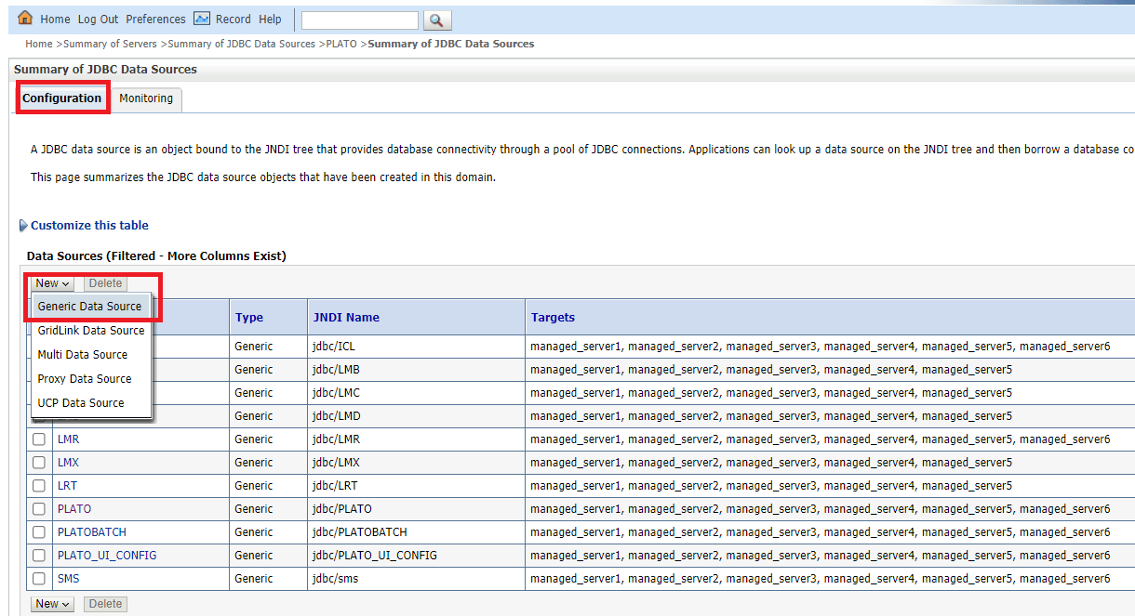Tick the PLATO row checkbox
Image resolution: width=1135 pixels, height=616 pixels.
coord(39,509)
